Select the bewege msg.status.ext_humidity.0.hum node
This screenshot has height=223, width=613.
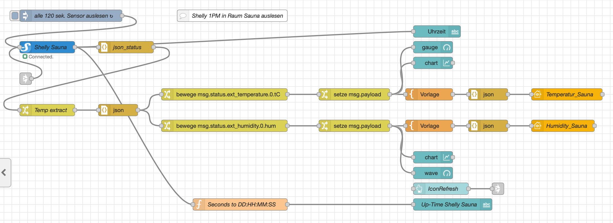pyautogui.click(x=224, y=126)
